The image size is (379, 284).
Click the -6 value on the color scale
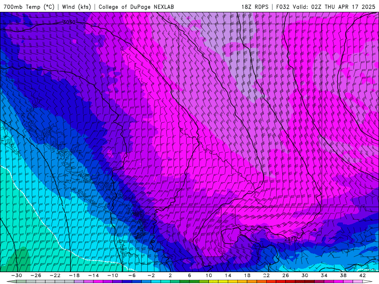(132, 275)
